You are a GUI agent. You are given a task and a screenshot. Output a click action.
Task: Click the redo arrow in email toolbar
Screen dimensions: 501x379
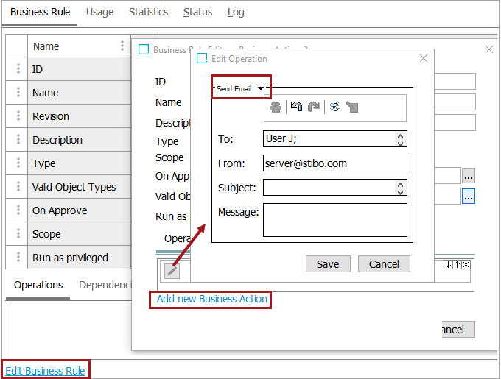(x=314, y=107)
